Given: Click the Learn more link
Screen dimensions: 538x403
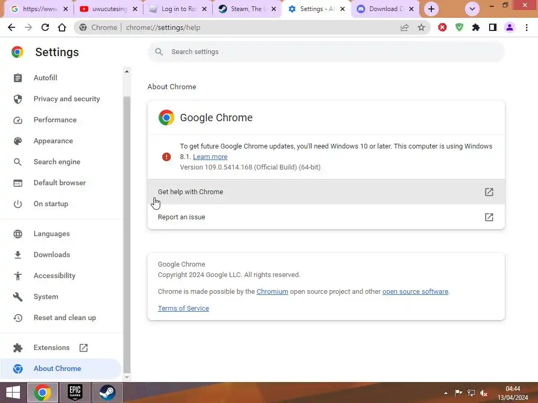Looking at the screenshot, I should coord(210,156).
